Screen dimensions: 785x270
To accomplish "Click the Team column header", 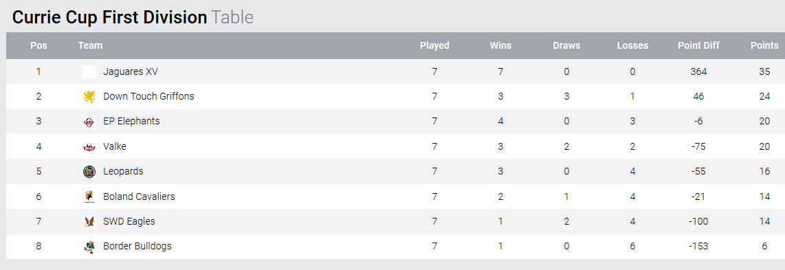I will click(90, 45).
